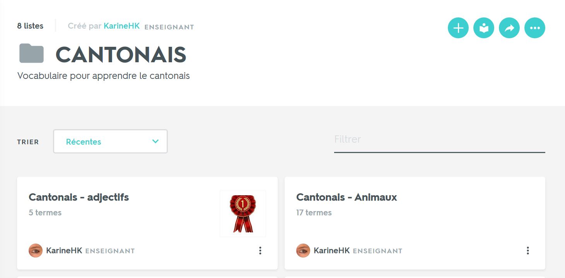Open the Cantonais - Animaux list
Image resolution: width=565 pixels, height=278 pixels.
347,197
